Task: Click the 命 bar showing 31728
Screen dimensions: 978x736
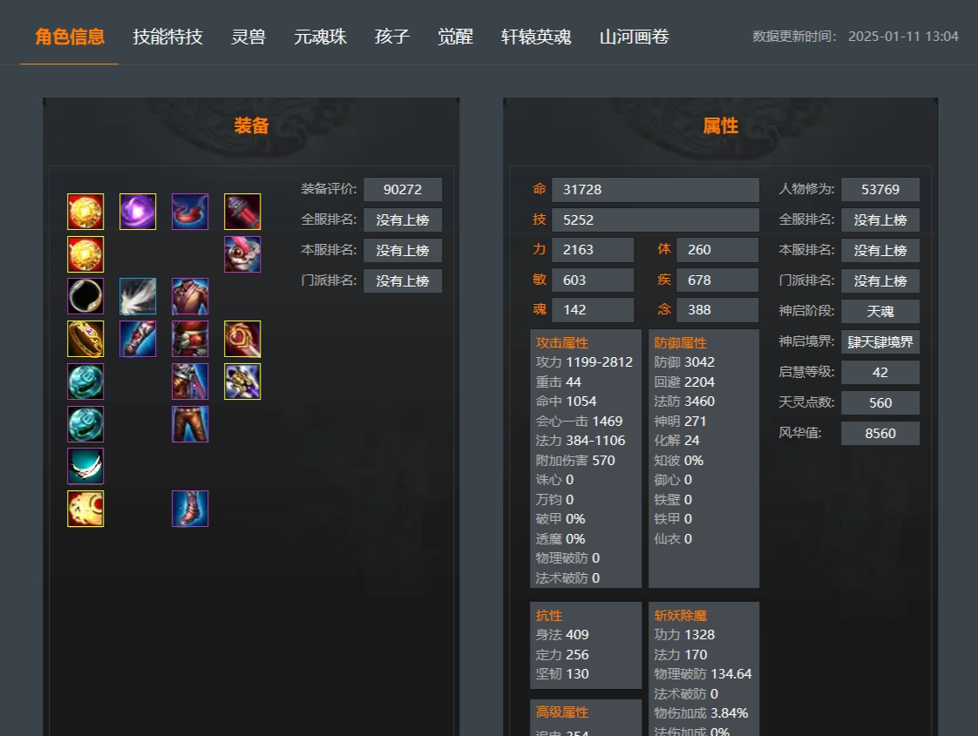Action: tap(655, 190)
